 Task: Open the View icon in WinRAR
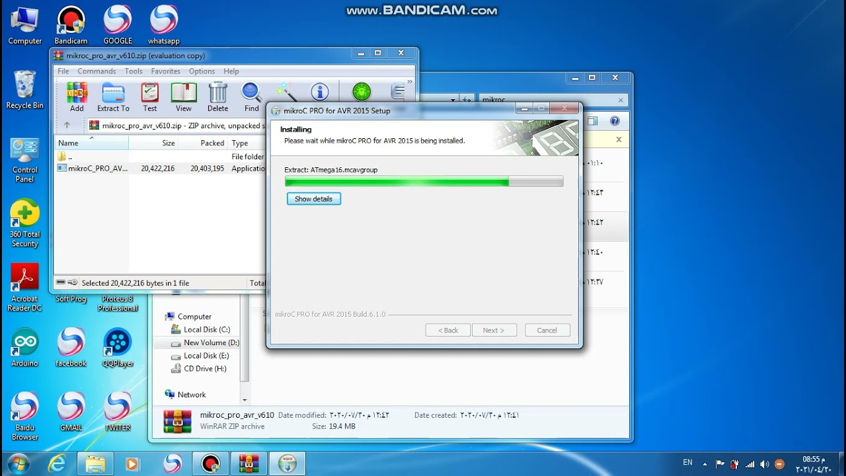pyautogui.click(x=184, y=97)
